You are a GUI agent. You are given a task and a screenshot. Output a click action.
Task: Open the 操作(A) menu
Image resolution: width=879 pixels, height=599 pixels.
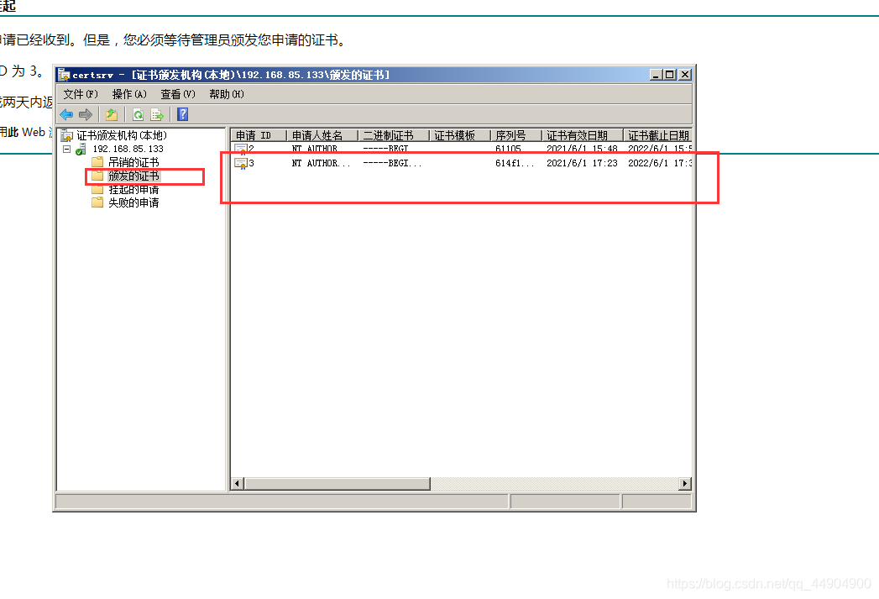(129, 94)
